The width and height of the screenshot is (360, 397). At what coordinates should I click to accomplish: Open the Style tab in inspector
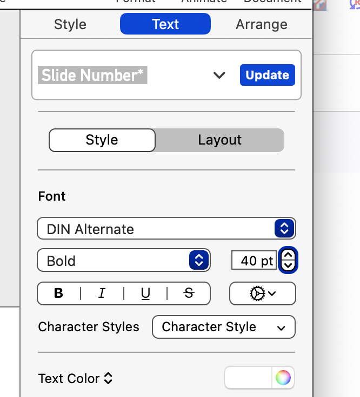(x=70, y=24)
